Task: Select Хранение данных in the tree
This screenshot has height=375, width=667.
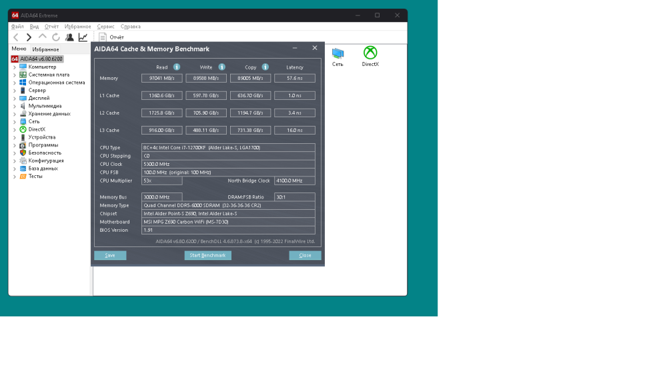Action: [49, 114]
